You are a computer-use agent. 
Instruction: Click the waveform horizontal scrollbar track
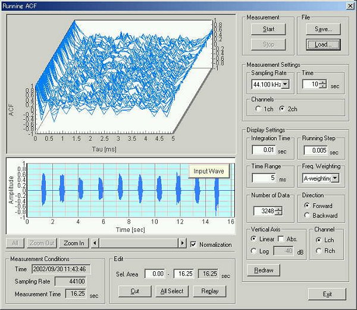point(139,243)
